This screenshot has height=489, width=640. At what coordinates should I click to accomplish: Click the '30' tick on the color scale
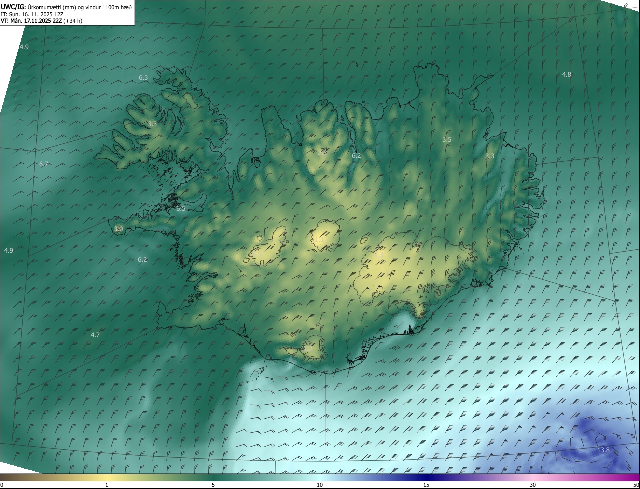pyautogui.click(x=533, y=485)
